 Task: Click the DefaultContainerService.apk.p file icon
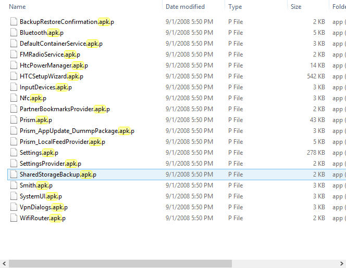14,44
